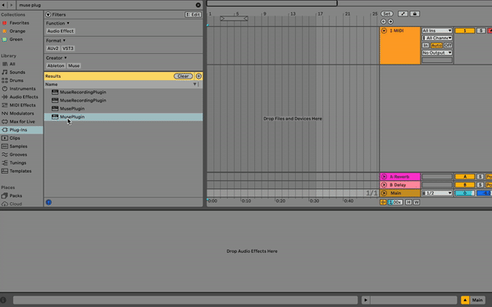The width and height of the screenshot is (492, 307).
Task: Toggle the automation lock button
Action: 414,14
